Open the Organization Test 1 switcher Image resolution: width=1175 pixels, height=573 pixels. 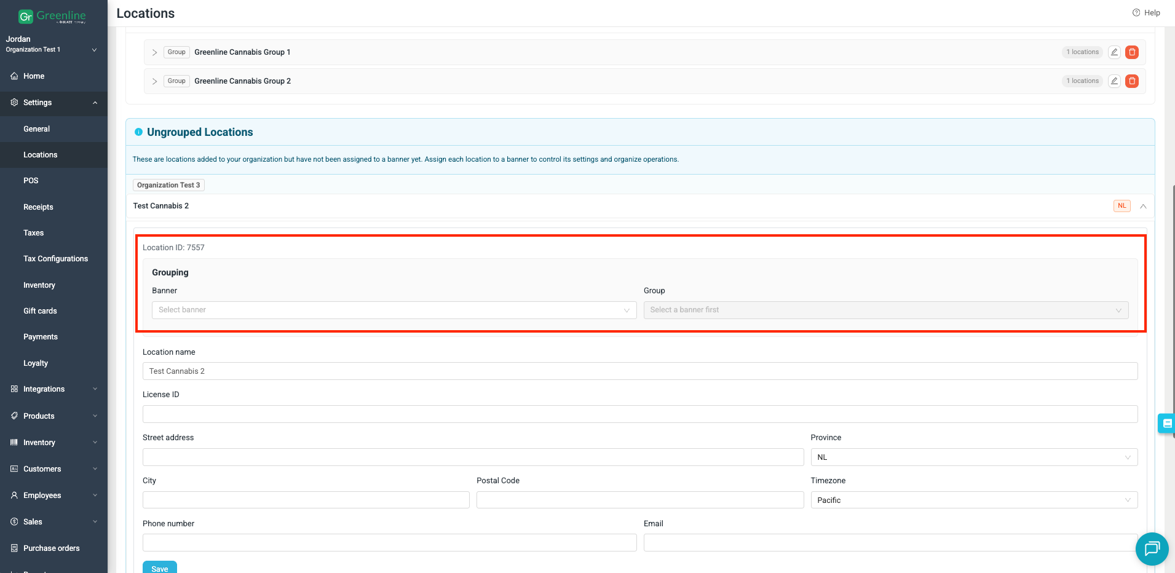coord(52,50)
